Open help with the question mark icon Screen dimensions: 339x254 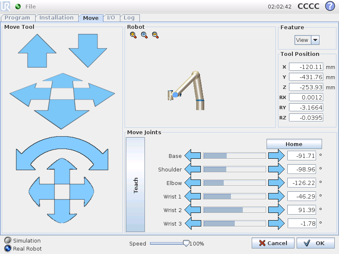point(329,6)
